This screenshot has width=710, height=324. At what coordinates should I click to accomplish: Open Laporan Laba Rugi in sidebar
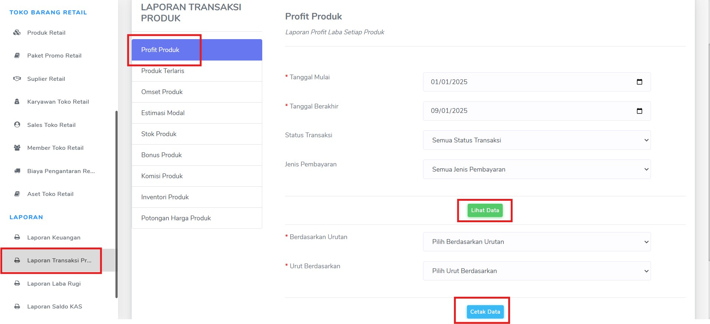coord(54,283)
